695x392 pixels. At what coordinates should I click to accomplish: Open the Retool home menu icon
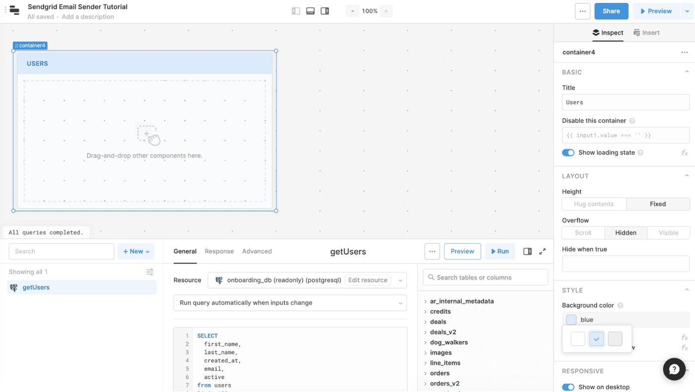(13, 11)
